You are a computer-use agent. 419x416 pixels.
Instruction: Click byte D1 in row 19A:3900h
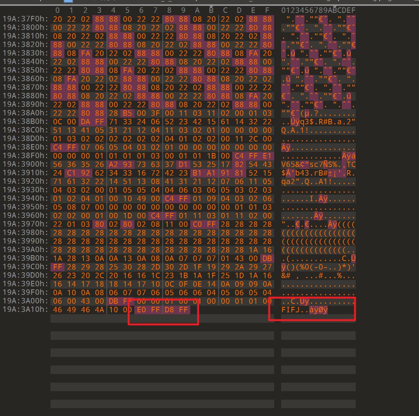tap(169, 164)
